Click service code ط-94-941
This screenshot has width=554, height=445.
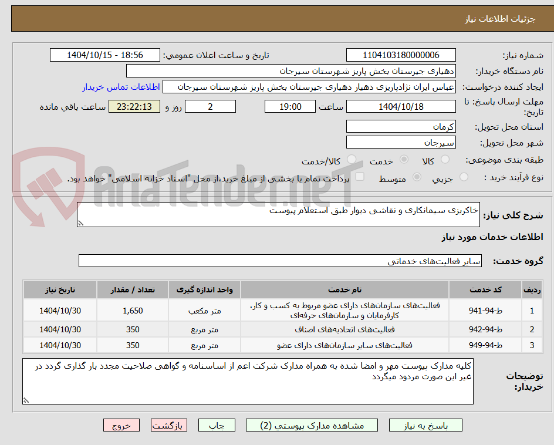(485, 311)
